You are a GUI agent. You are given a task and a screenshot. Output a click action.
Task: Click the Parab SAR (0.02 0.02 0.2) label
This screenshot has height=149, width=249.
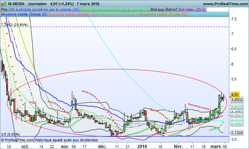(117, 14)
